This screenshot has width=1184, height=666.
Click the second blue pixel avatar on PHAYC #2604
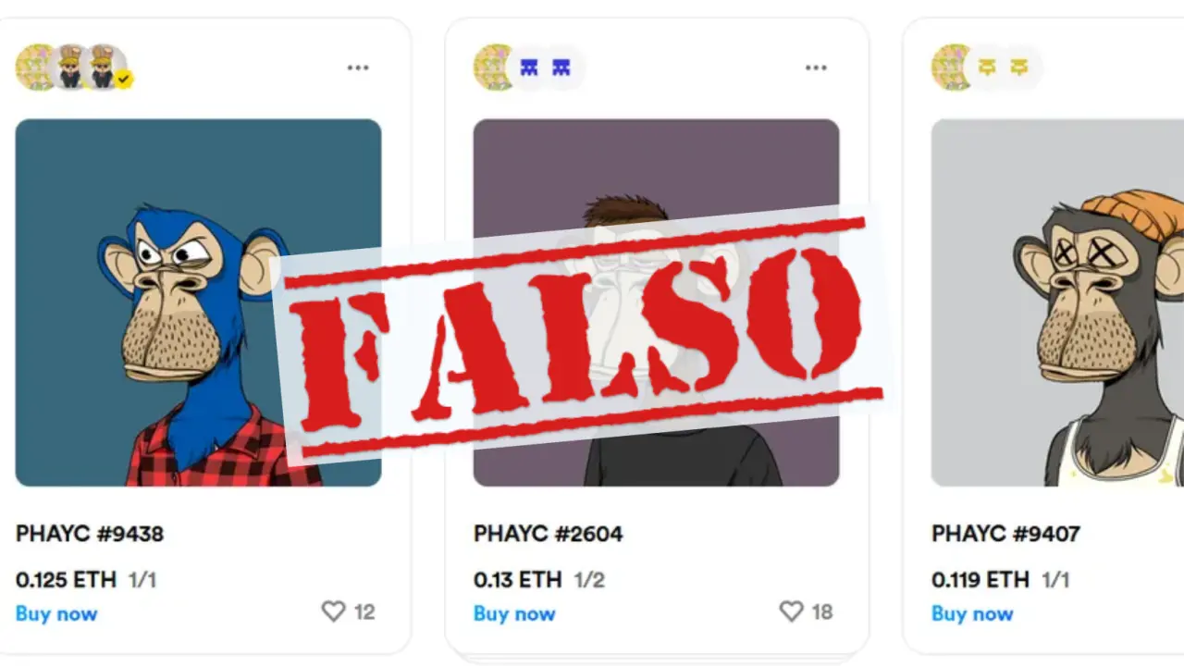561,67
